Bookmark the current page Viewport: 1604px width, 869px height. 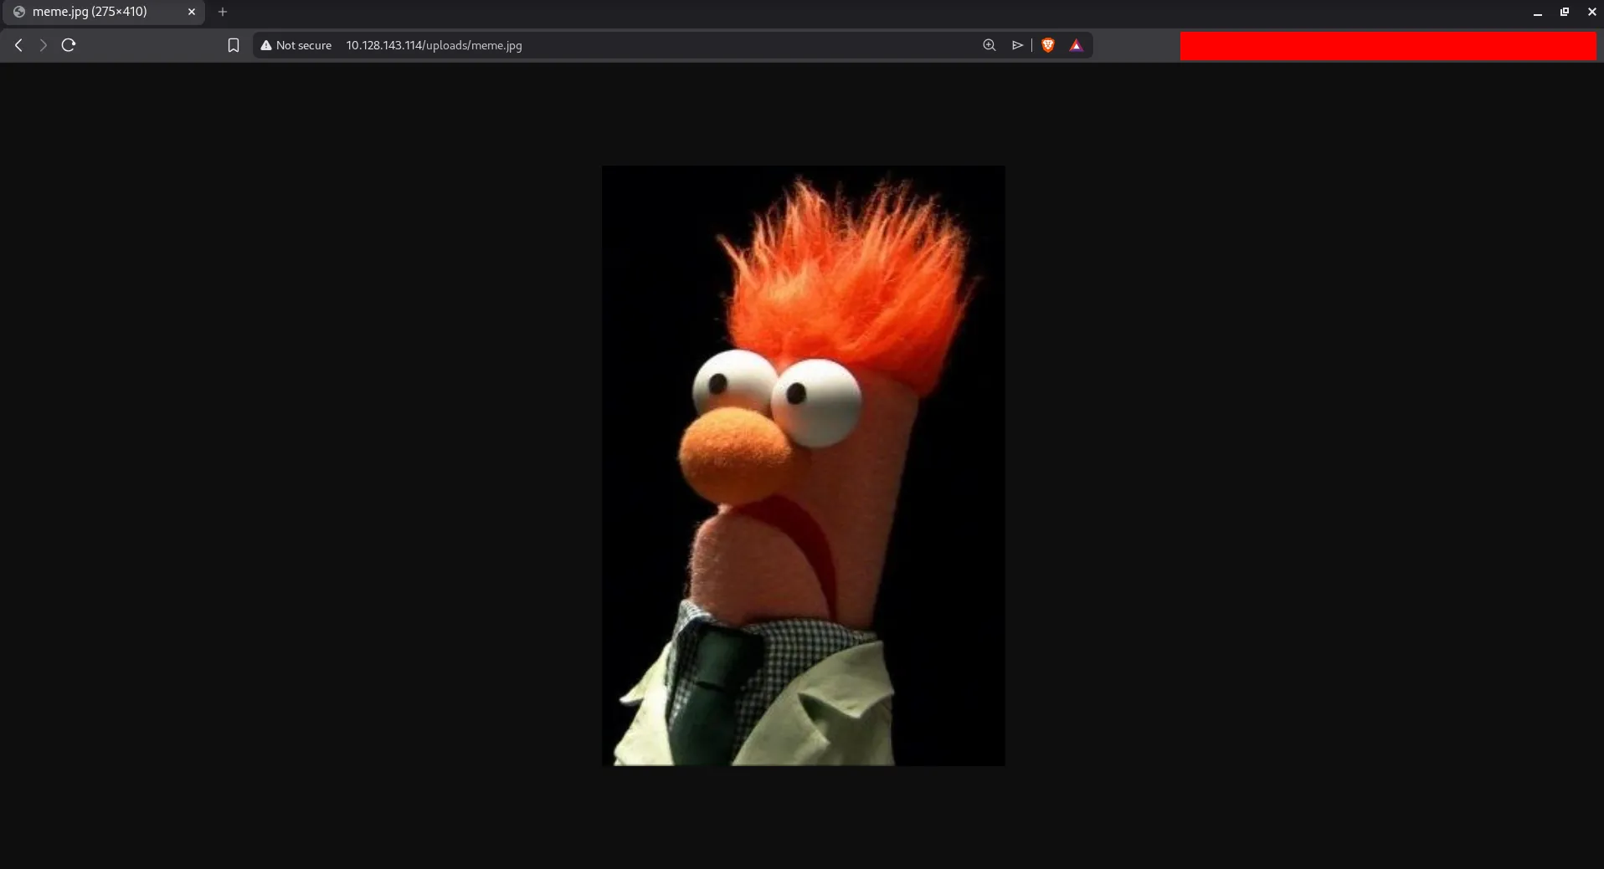coord(234,45)
